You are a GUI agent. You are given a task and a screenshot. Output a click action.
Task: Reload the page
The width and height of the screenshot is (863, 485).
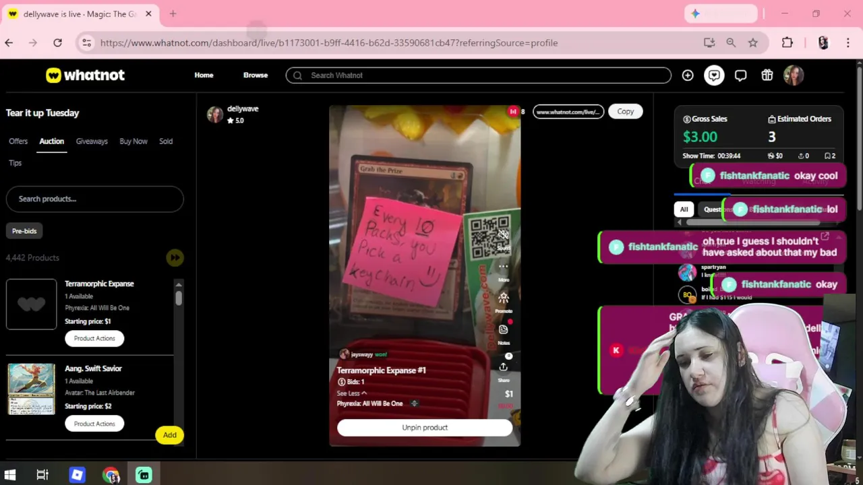point(57,42)
